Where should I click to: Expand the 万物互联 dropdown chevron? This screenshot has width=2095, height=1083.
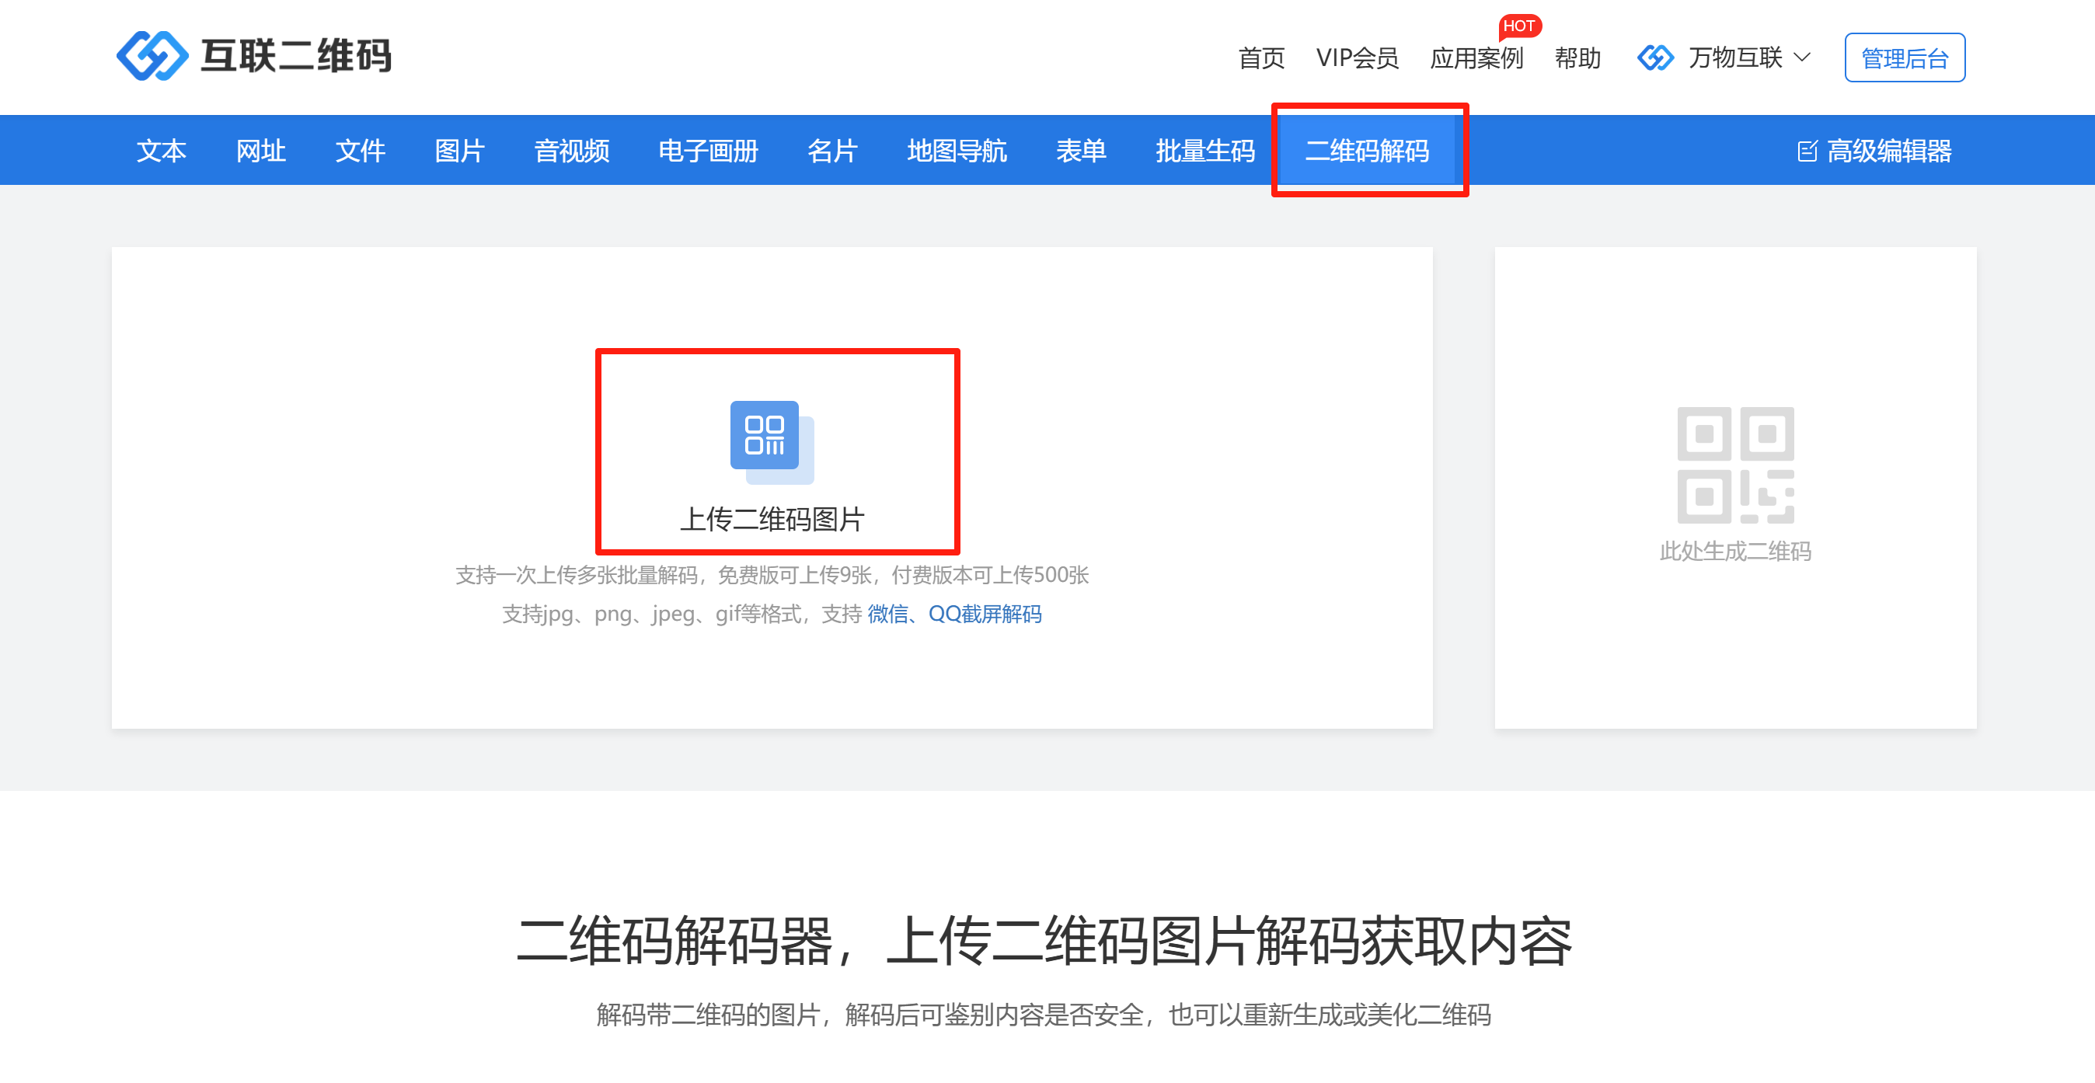(1801, 57)
